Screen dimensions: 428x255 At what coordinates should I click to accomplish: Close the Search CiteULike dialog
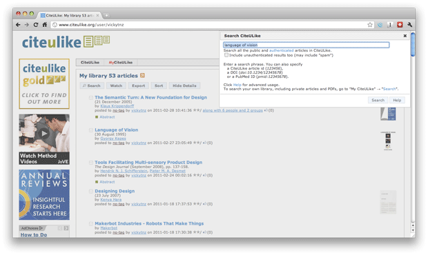(x=405, y=36)
